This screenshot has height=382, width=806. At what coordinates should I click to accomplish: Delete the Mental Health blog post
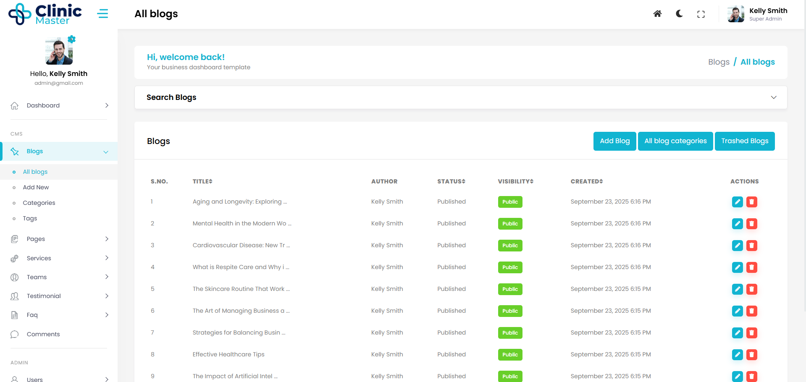click(751, 224)
